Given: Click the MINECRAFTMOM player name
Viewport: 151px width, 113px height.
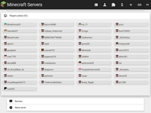Looking at the screenshot, I should point(53,37).
